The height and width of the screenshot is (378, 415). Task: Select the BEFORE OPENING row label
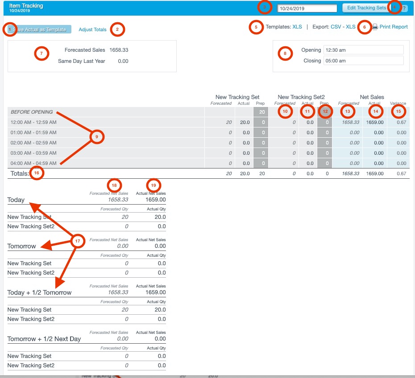32,112
